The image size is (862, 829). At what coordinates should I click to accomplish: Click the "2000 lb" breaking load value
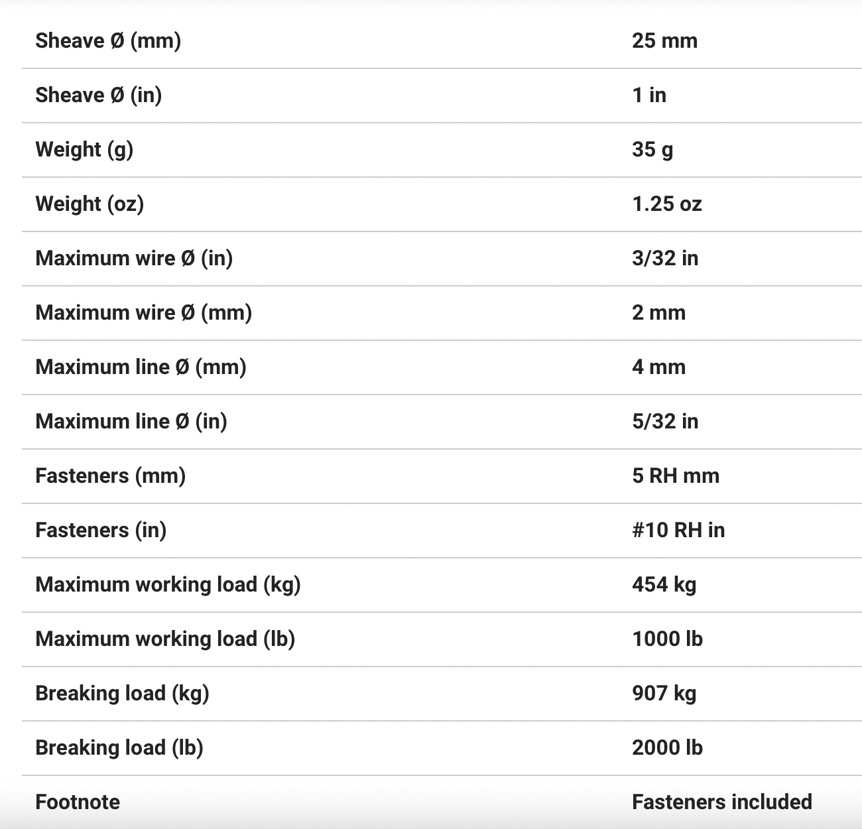pyautogui.click(x=667, y=747)
